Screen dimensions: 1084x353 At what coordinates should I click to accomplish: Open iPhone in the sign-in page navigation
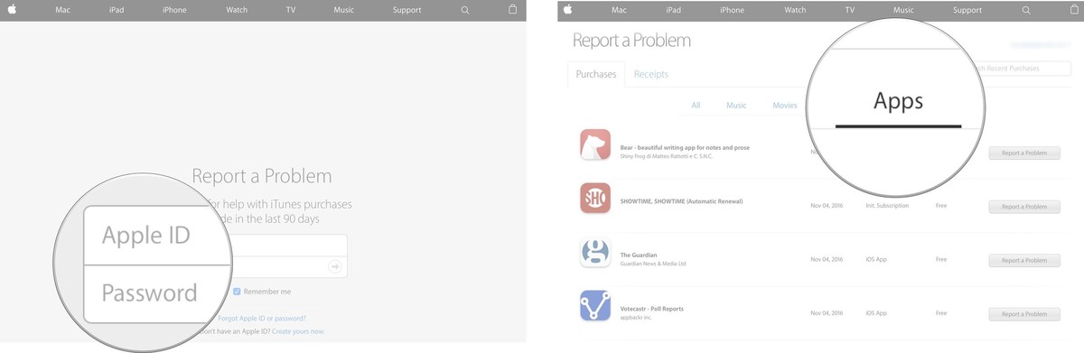(x=174, y=10)
